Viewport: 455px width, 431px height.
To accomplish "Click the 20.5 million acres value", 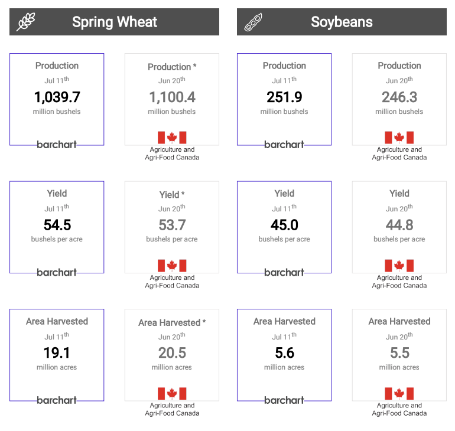I will tap(172, 353).
